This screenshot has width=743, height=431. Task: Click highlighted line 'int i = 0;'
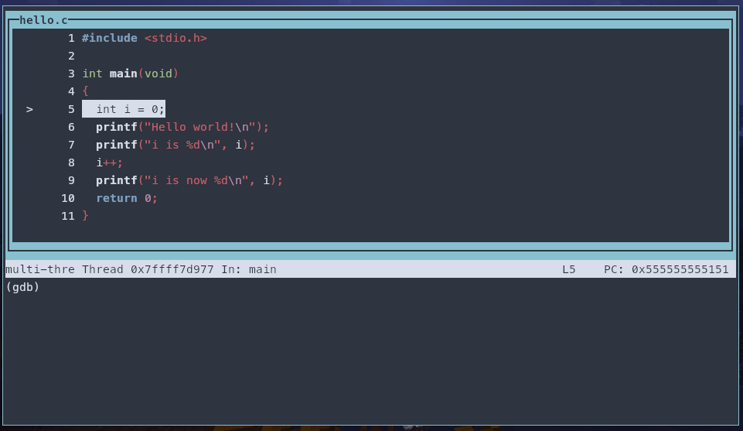point(124,109)
